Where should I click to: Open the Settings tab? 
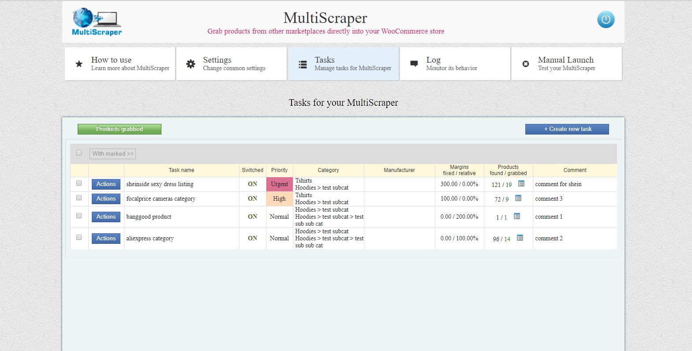click(x=232, y=64)
